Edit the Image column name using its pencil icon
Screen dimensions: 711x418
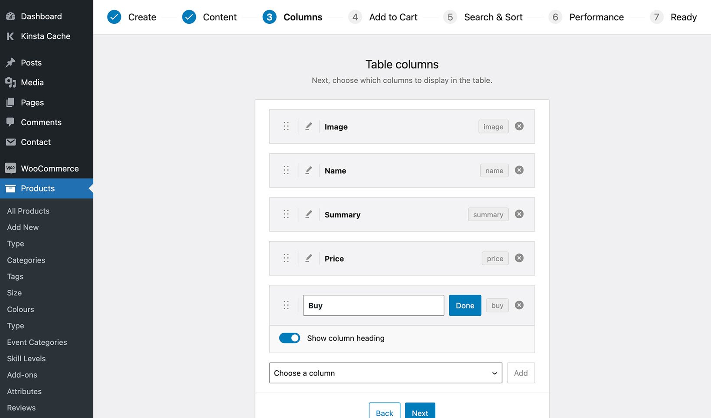click(x=309, y=126)
